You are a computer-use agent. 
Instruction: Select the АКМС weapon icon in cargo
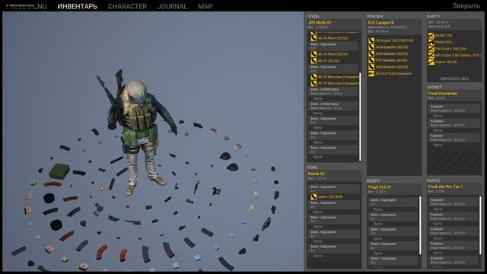pyautogui.click(x=431, y=36)
